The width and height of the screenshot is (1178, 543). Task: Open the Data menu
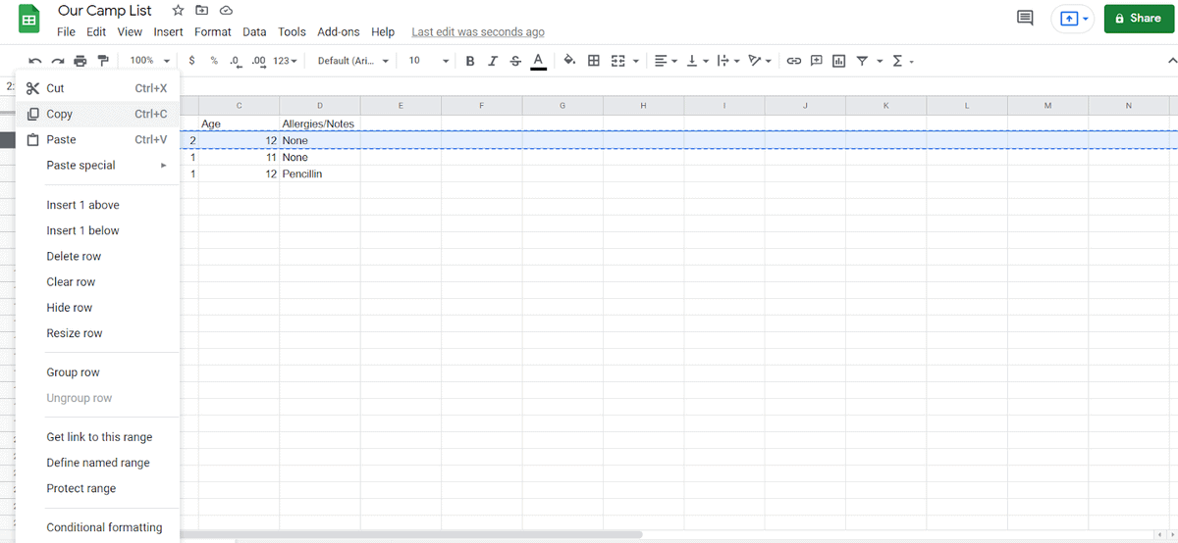[254, 32]
